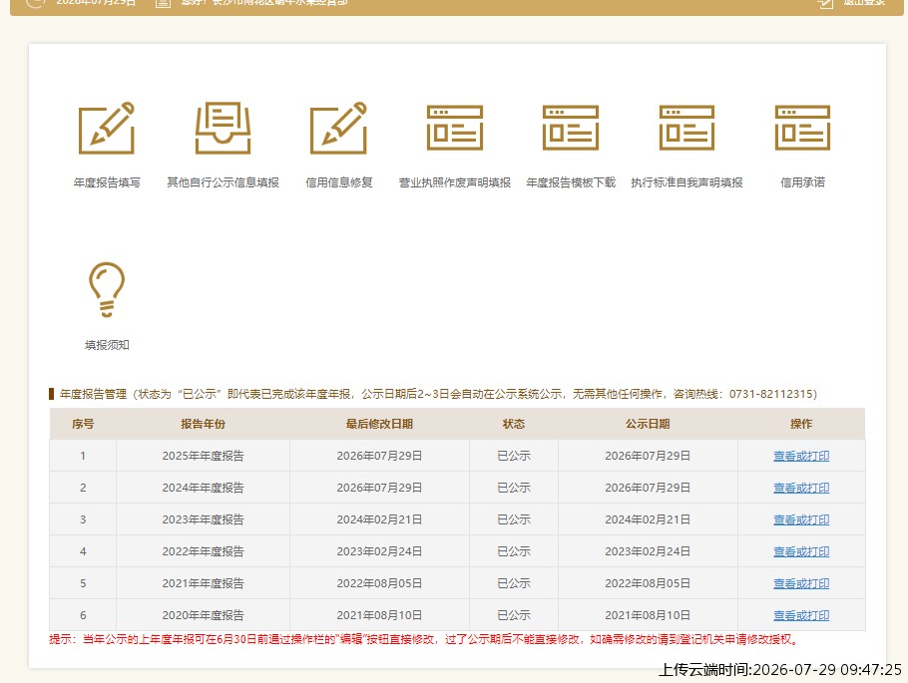Click the 年度报告填写 text label
The width and height of the screenshot is (908, 683).
point(107,182)
